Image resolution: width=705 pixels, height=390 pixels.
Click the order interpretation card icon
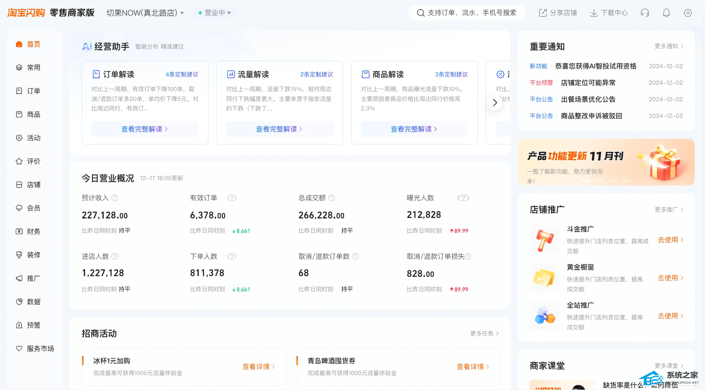[96, 74]
